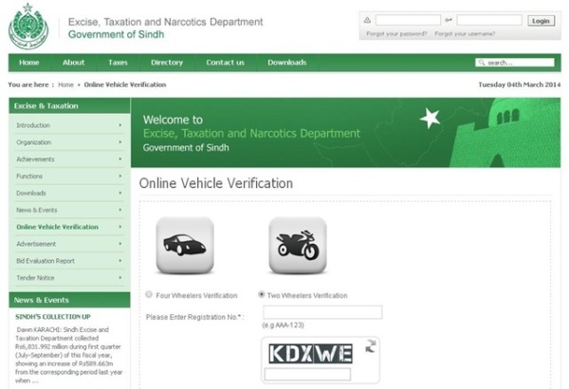Expand the Tender Notice sidebar arrow
The image size is (569, 389).
[120, 277]
